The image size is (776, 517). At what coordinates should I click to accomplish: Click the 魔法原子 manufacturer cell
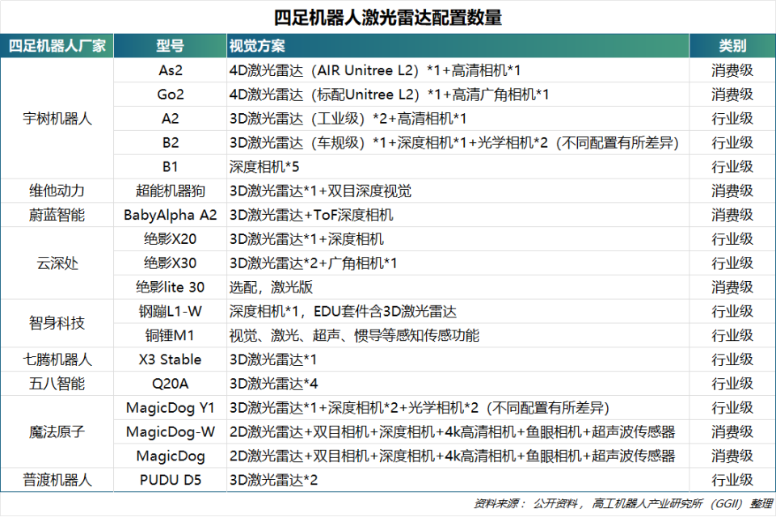(57, 431)
